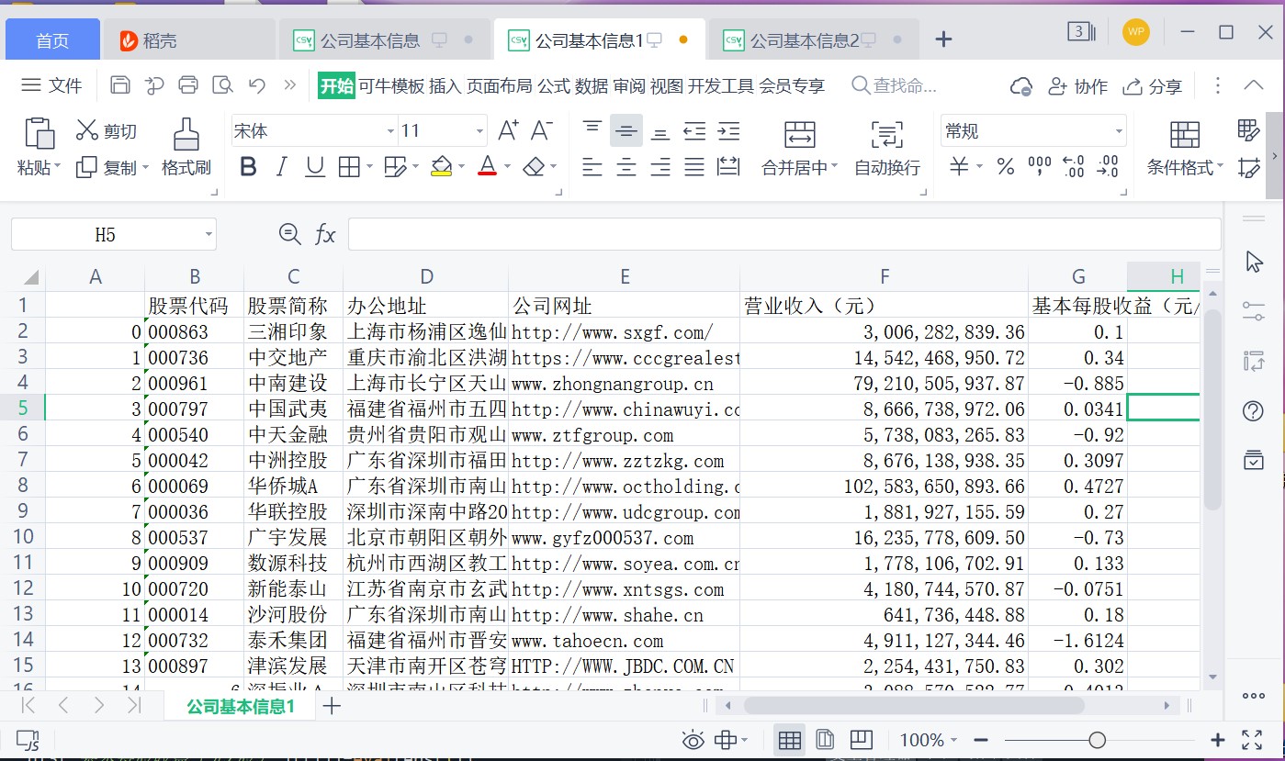Open the Name Box dropdown for H5
This screenshot has width=1285, height=761.
pos(209,235)
